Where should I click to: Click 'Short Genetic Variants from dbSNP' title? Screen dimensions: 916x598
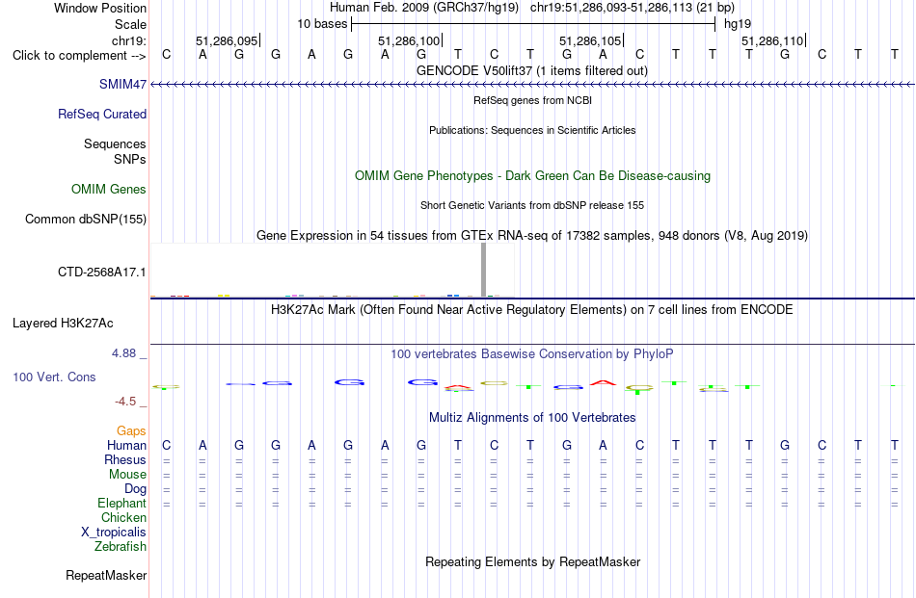click(x=532, y=205)
